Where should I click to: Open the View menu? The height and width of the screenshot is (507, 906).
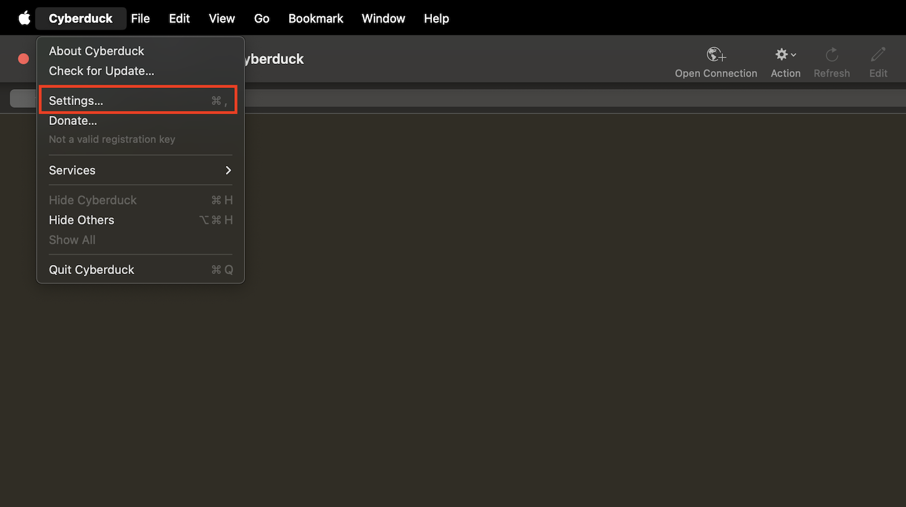222,18
